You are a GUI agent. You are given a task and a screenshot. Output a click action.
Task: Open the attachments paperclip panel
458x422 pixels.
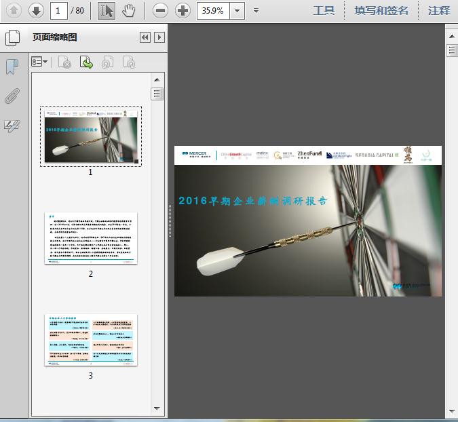12,96
